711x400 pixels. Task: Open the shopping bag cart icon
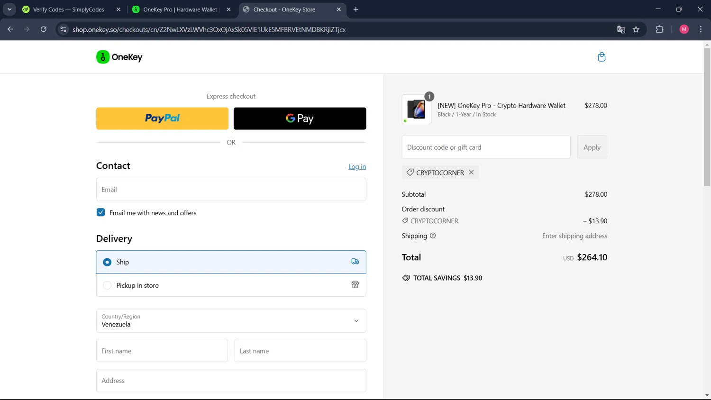click(x=602, y=57)
